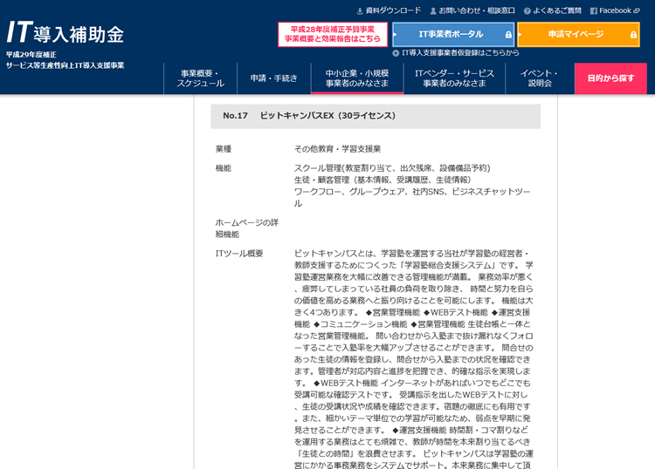The height and width of the screenshot is (469, 655).
Task: Click the 平成29年度補正 subtitle text
Action: 31,55
